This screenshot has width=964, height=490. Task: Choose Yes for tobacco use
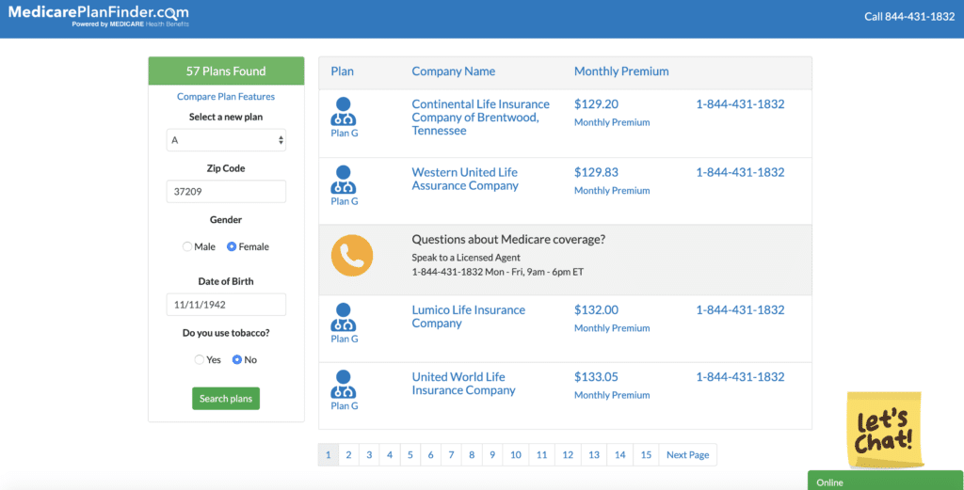[x=199, y=359]
